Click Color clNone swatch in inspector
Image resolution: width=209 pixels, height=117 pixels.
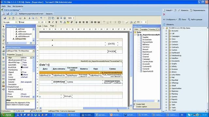22,75
